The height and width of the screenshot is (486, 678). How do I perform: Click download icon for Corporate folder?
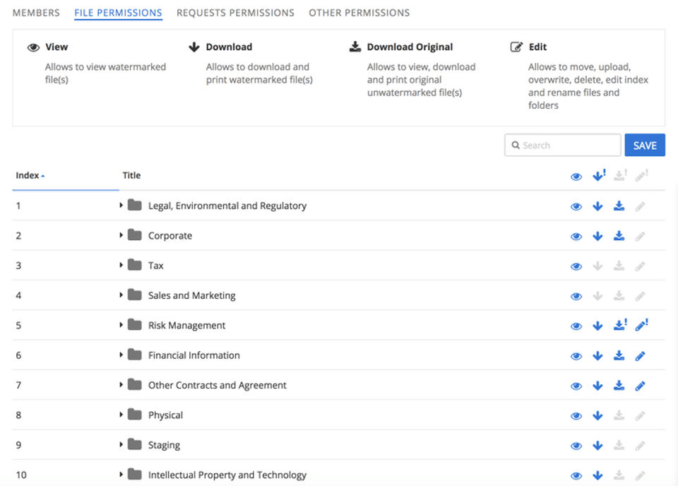pos(597,236)
